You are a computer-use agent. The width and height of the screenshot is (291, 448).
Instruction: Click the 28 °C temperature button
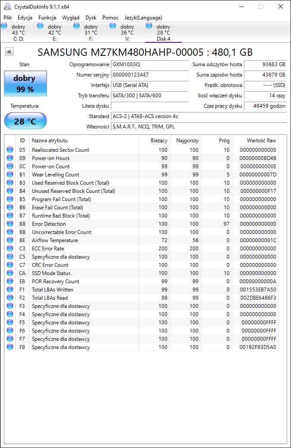pyautogui.click(x=25, y=121)
